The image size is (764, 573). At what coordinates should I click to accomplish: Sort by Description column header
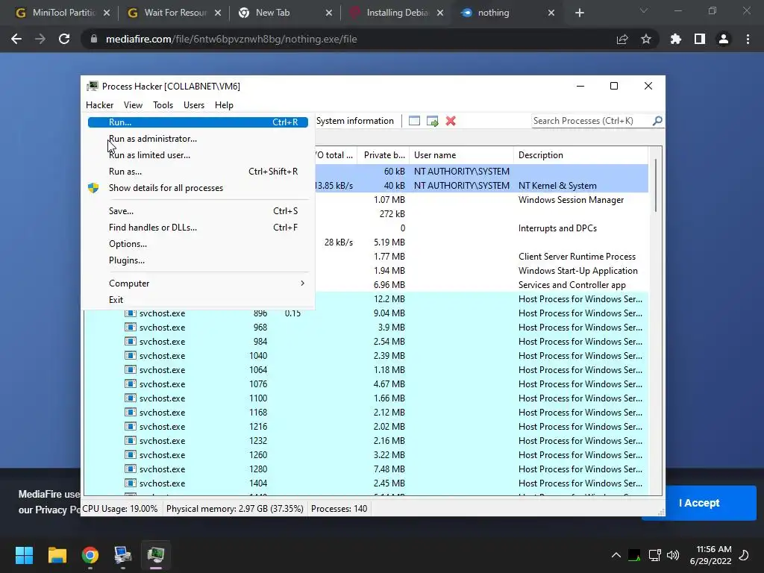580,155
